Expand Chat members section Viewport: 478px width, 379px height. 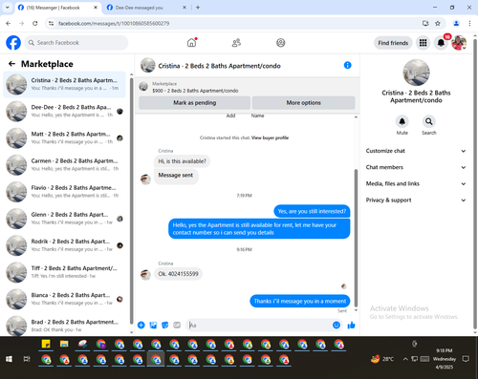tap(416, 167)
